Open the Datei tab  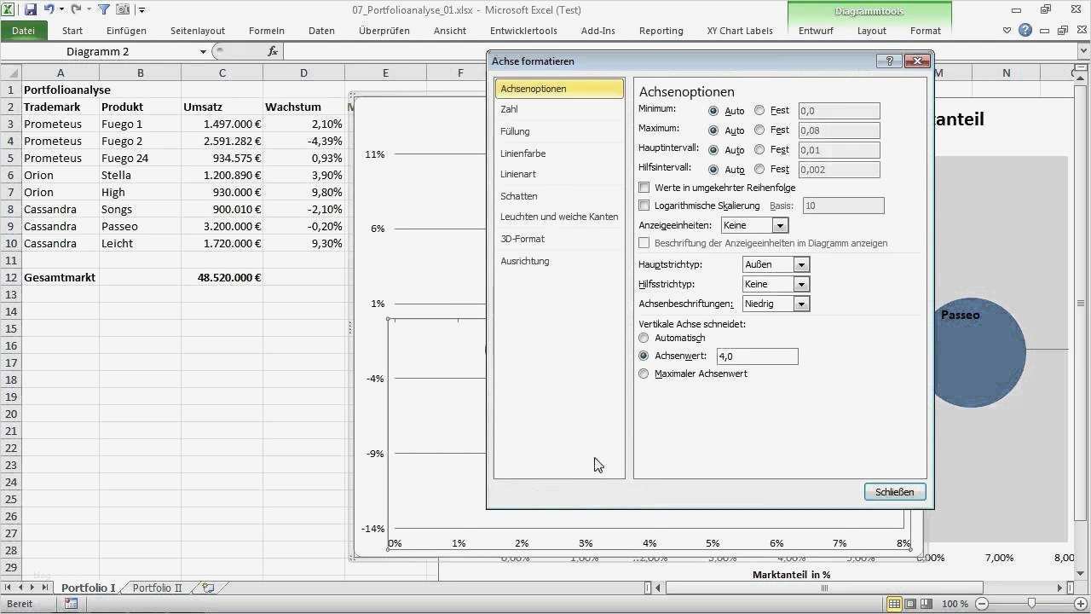pyautogui.click(x=23, y=31)
